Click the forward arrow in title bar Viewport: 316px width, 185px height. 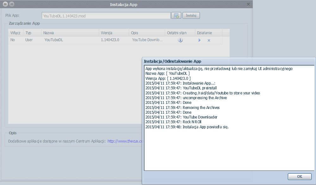click(x=12, y=4)
